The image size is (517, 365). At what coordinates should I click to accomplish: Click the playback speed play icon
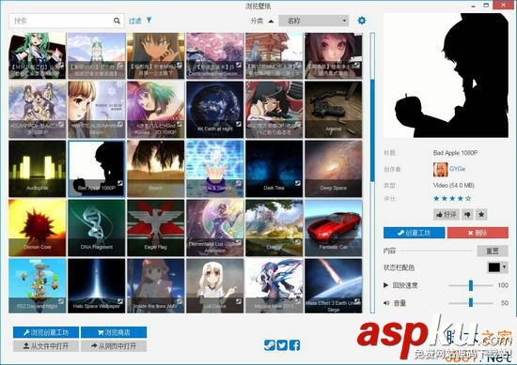[385, 285]
